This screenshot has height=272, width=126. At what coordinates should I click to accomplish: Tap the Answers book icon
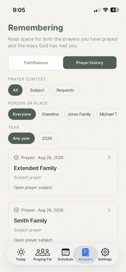pyautogui.click(x=86, y=252)
